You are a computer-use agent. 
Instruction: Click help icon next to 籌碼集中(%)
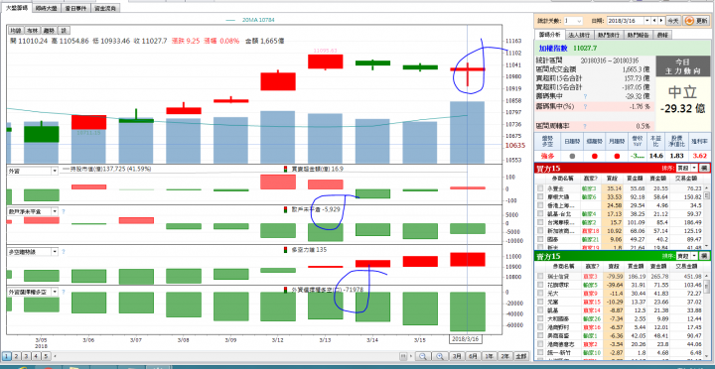[x=585, y=106]
